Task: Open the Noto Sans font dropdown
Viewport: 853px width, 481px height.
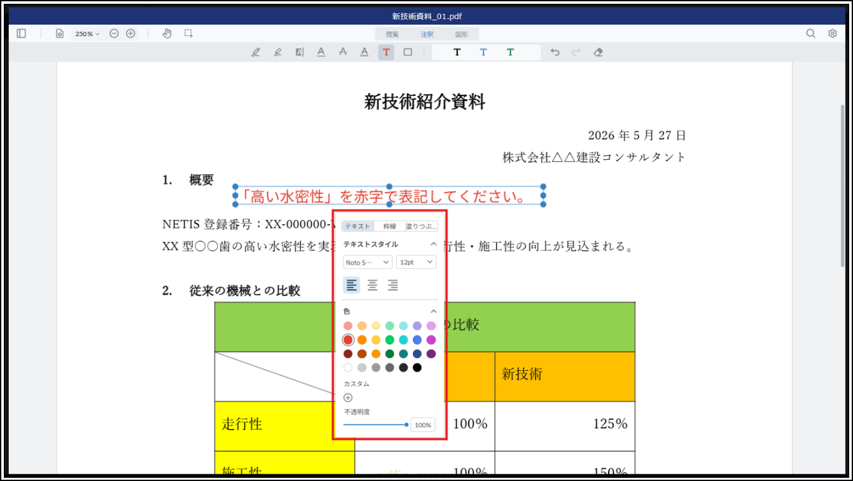Action: click(368, 262)
